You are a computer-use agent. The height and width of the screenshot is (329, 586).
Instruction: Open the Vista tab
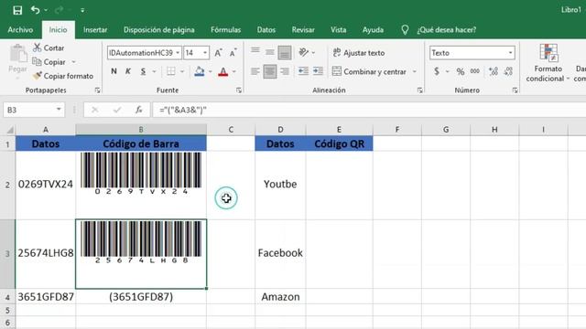(x=338, y=30)
